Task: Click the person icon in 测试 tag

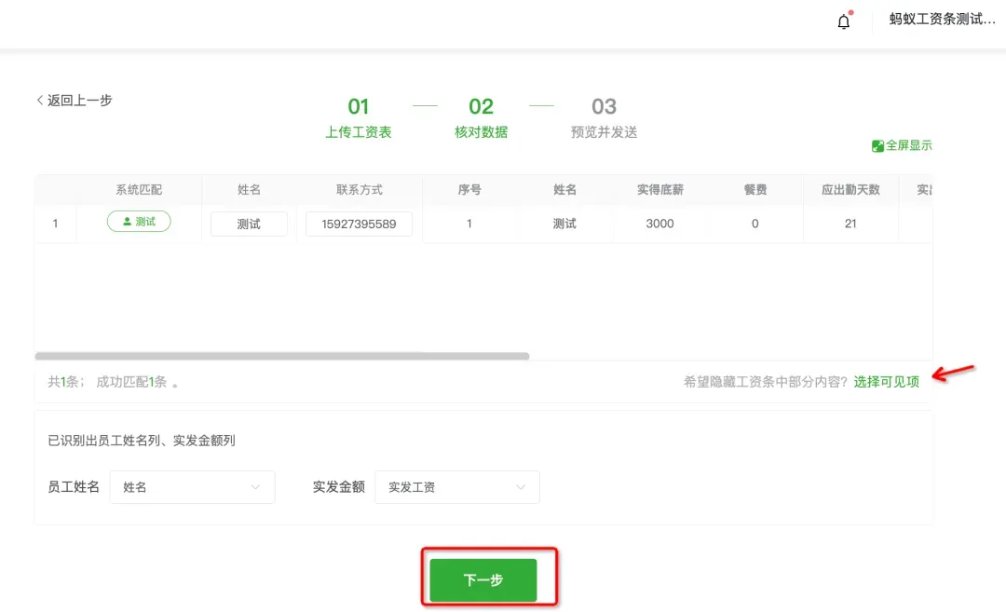Action: [127, 222]
